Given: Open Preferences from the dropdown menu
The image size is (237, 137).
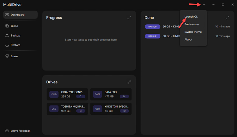Looking at the screenshot, I should [x=192, y=24].
